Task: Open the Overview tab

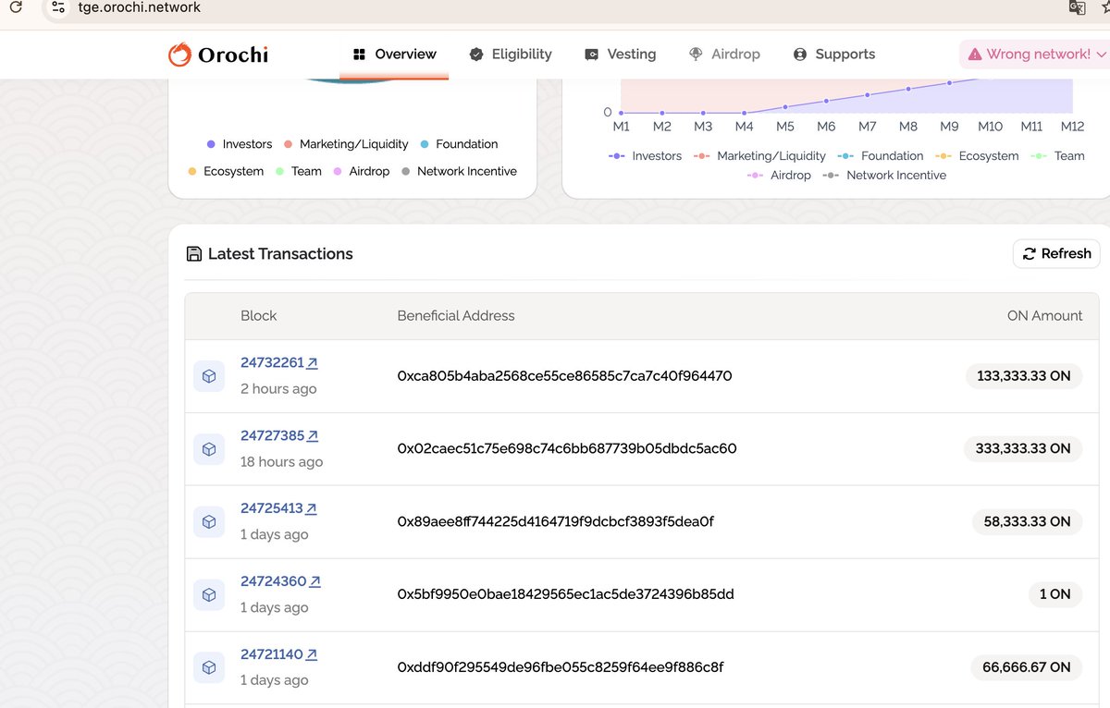Action: pos(395,55)
